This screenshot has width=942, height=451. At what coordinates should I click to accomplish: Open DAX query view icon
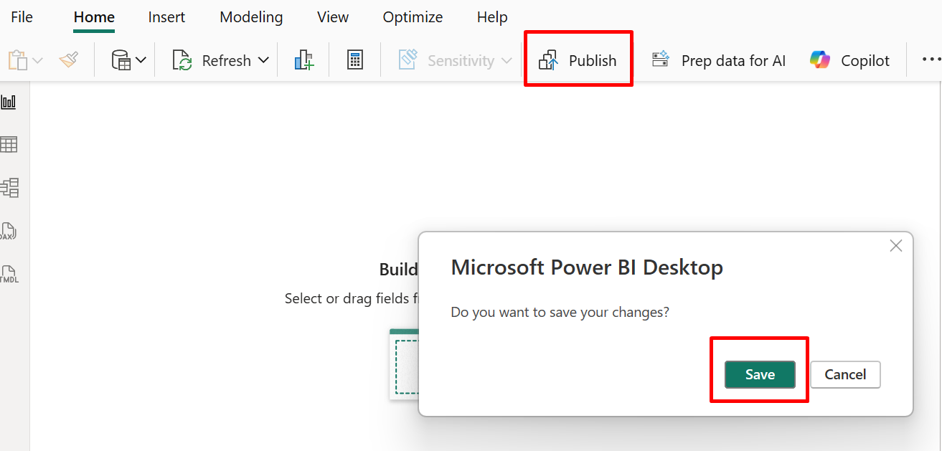(x=9, y=232)
